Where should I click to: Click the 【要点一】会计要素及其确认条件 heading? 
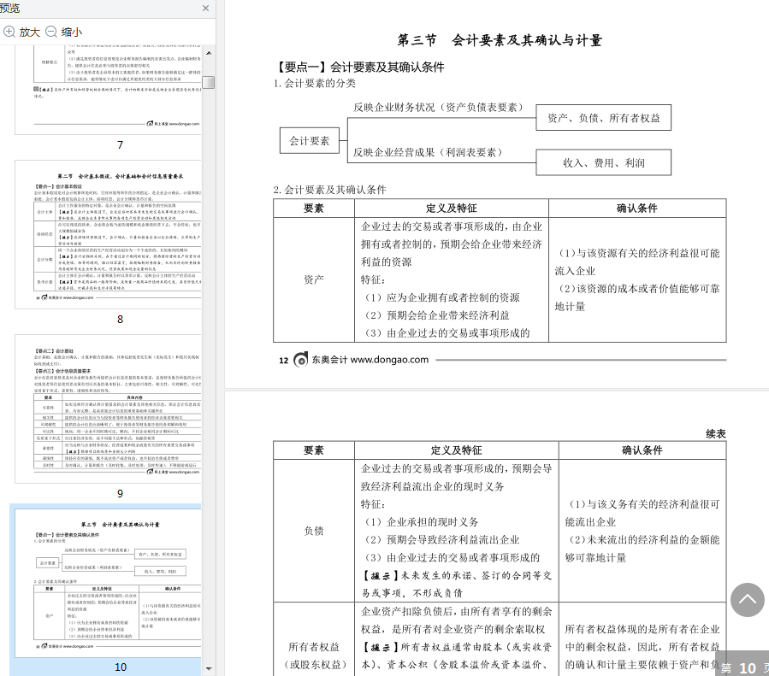pyautogui.click(x=359, y=68)
